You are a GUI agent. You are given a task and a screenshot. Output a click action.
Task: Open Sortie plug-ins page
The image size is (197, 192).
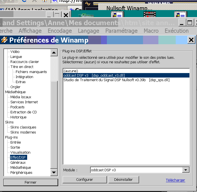point(15,147)
